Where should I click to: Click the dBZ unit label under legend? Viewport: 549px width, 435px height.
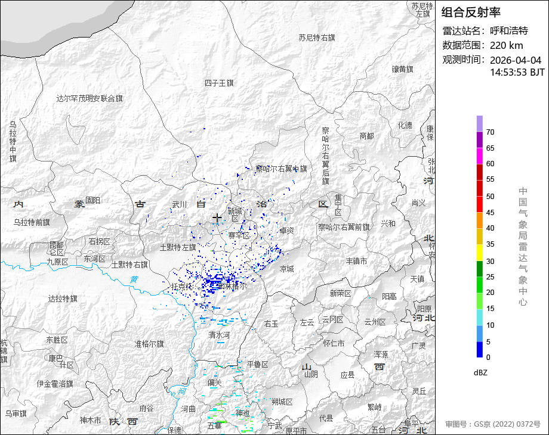click(480, 373)
